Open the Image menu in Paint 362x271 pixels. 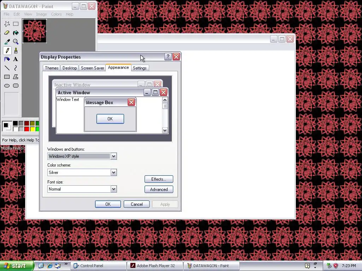41,14
